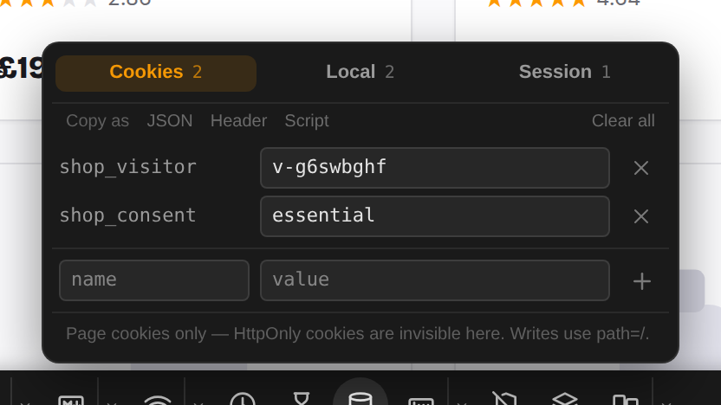Edit the shop_consent cookie value field
Viewport: 721px width, 405px height.
point(435,216)
